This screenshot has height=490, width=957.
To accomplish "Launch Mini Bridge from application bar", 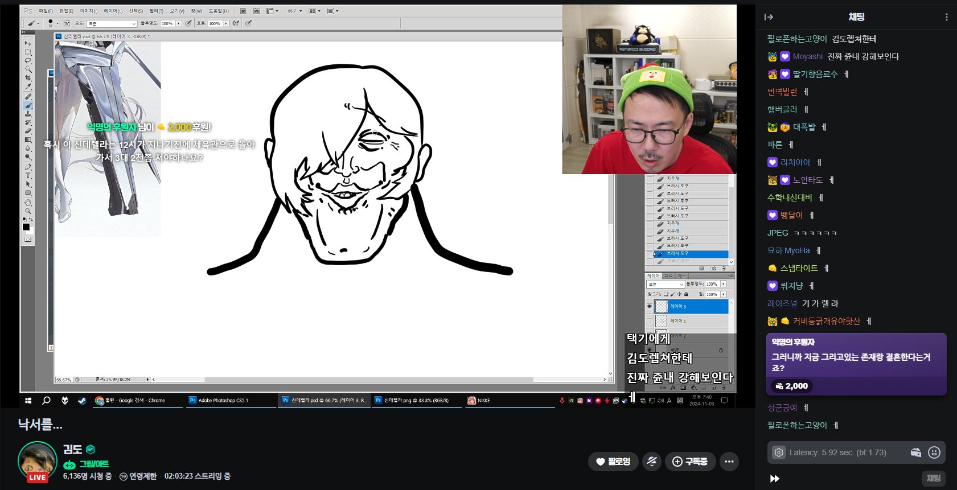I will 256,11.
